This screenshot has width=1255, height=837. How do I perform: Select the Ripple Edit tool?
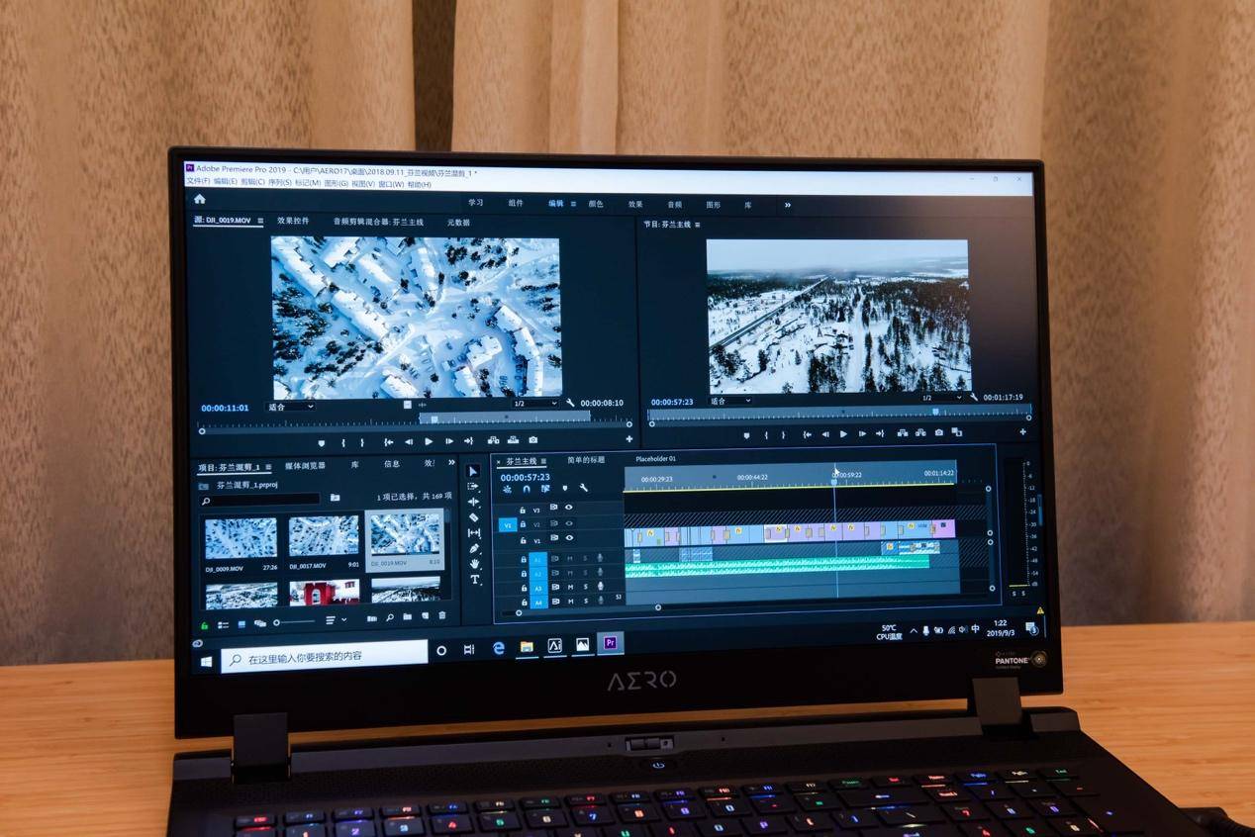pos(473,502)
